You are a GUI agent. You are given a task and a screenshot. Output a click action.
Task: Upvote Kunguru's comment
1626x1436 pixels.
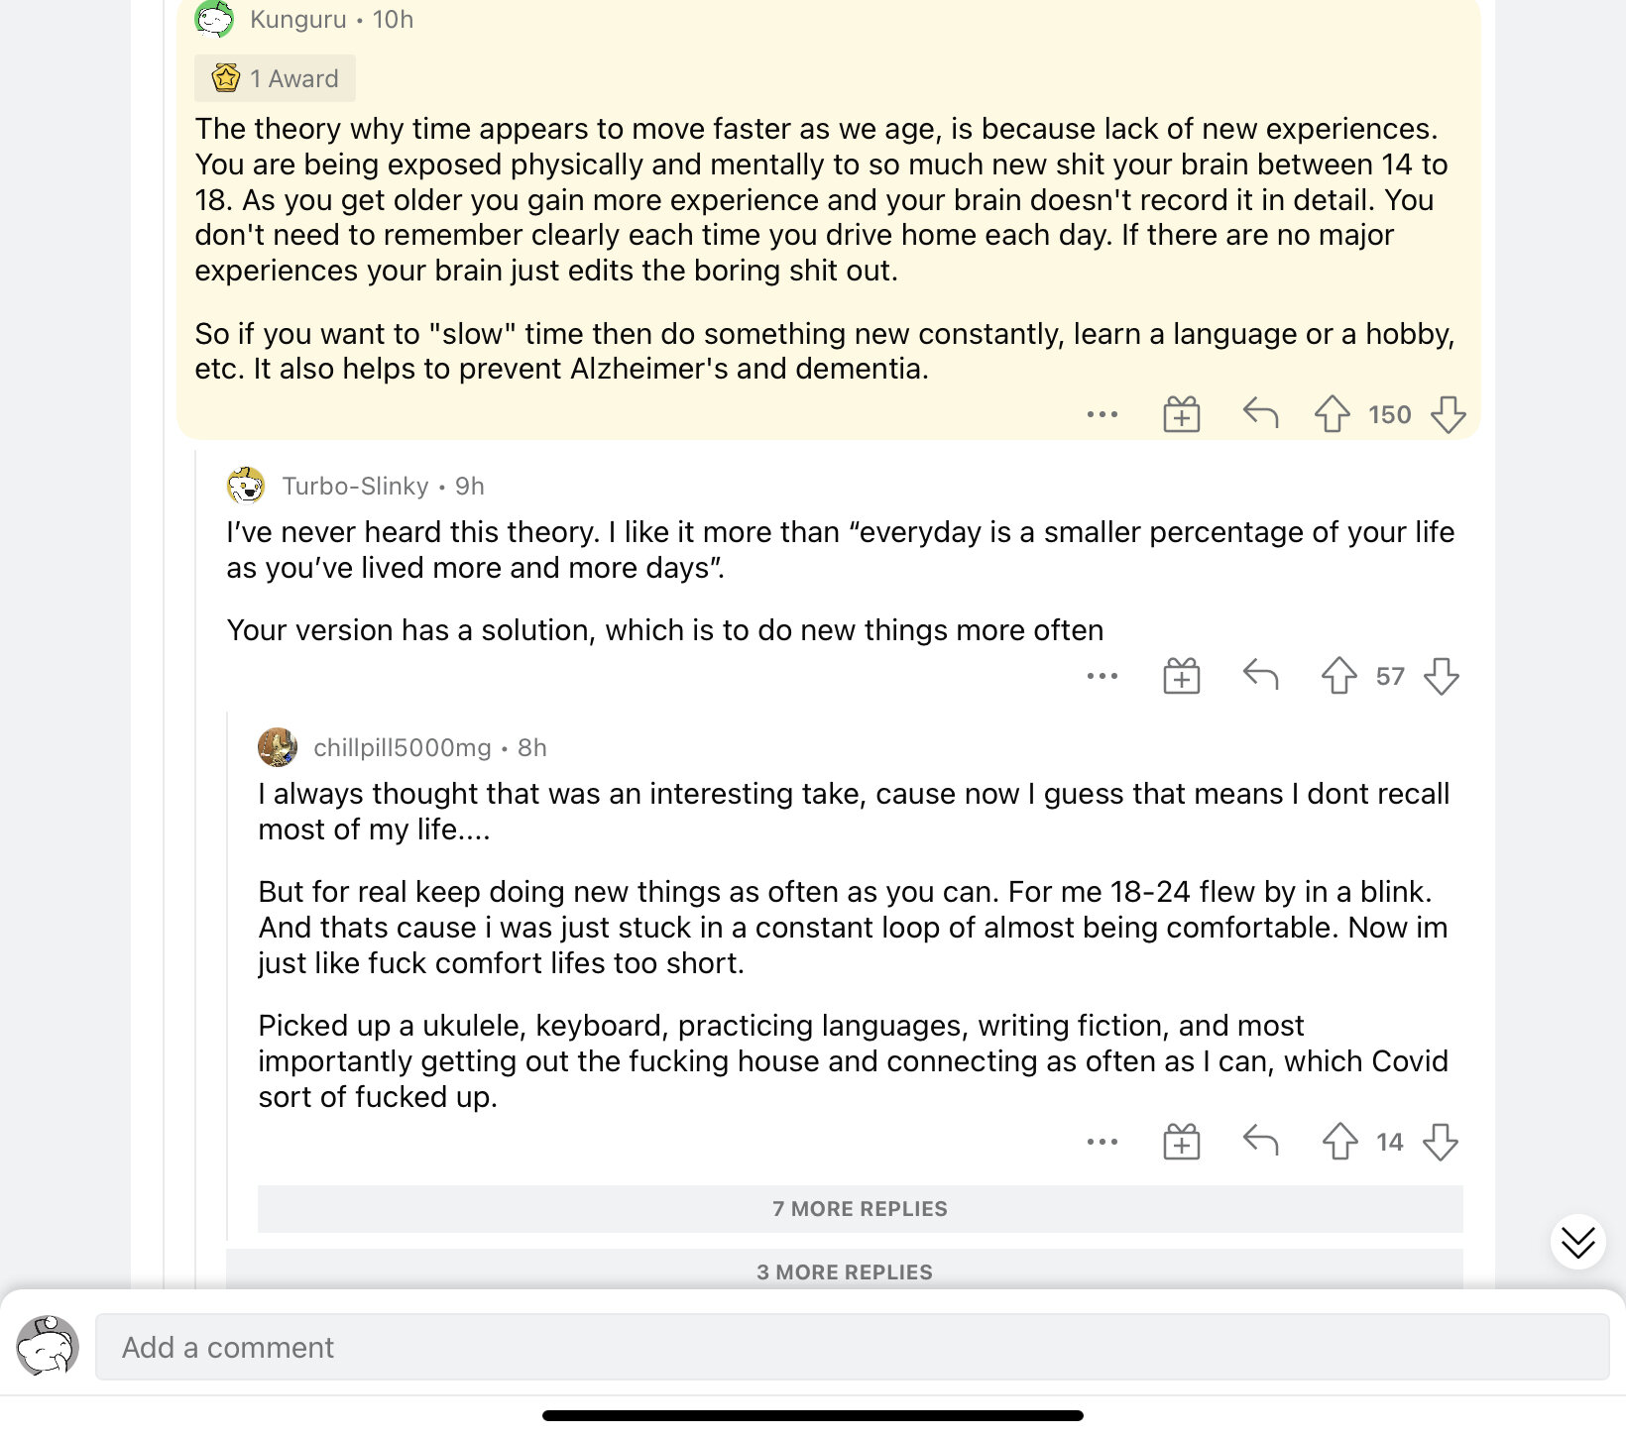tap(1333, 414)
